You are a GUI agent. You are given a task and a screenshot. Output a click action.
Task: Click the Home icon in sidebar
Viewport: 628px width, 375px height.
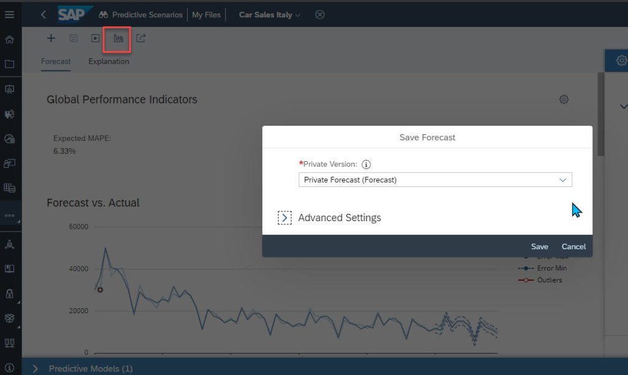[10, 40]
